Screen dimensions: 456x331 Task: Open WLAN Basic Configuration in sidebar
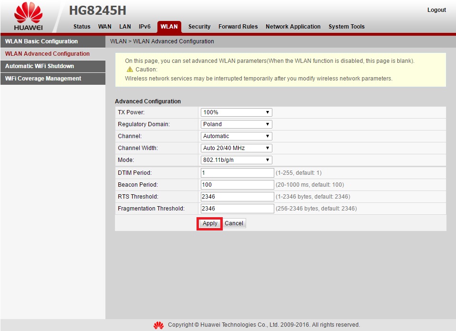pos(53,41)
